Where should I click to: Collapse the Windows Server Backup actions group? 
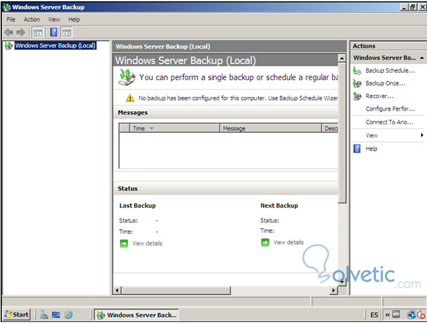[422, 58]
